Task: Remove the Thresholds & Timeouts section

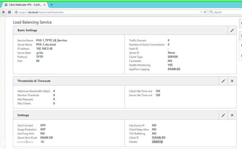Action: point(232,81)
